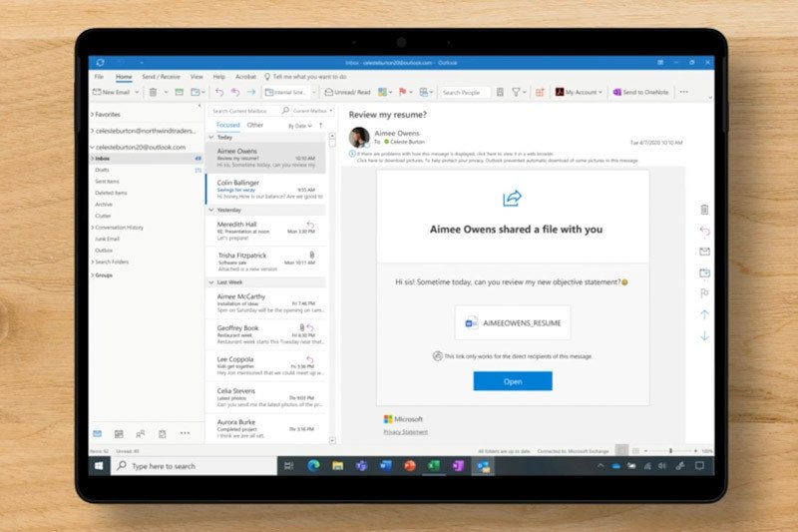Screen dimensions: 798x532
Task: Switch to Calendar view in the navigation bar
Action: pos(119,434)
